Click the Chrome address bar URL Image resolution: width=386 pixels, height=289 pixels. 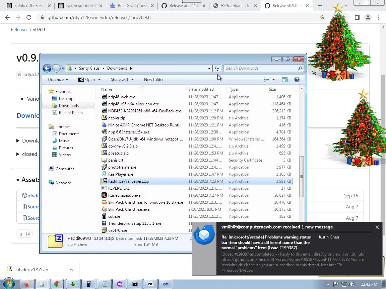[x=99, y=17]
